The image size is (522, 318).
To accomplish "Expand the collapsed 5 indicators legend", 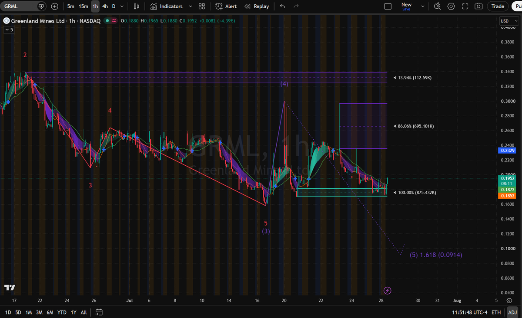I will pos(9,30).
